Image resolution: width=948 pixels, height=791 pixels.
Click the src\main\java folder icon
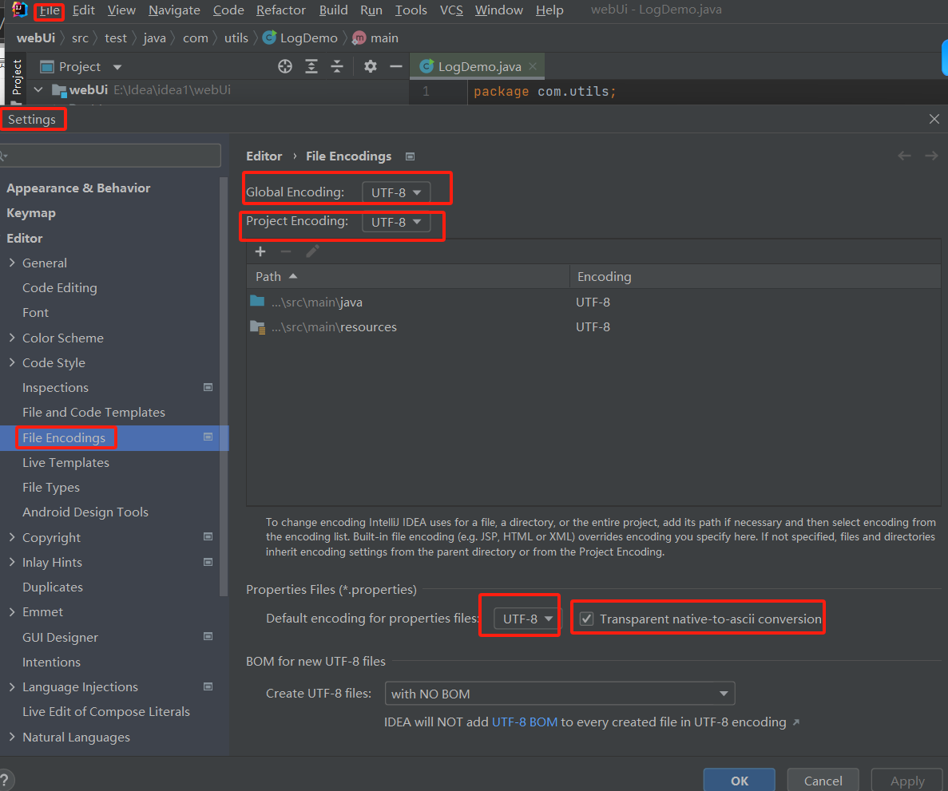[257, 301]
